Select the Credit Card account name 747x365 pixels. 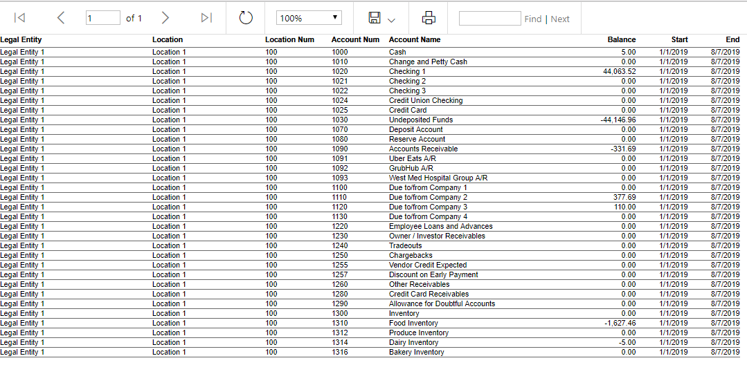pyautogui.click(x=408, y=110)
